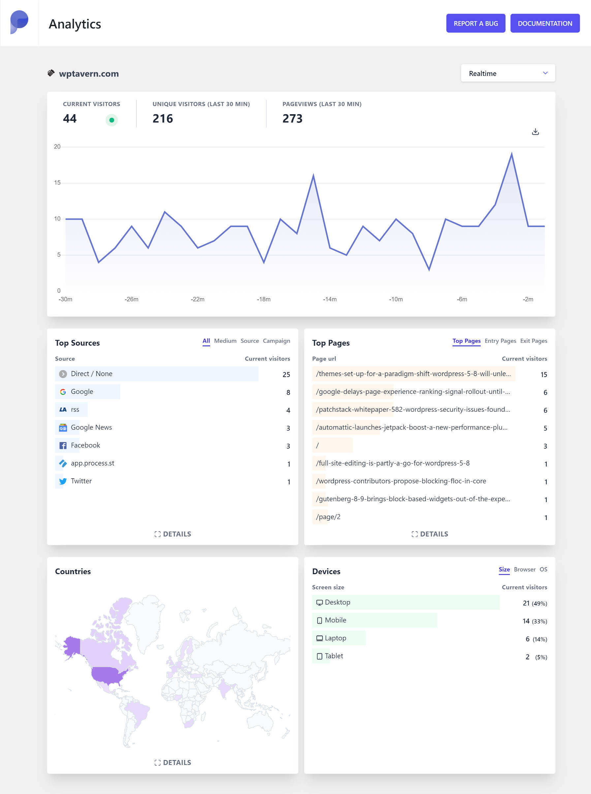Viewport: 591px width, 794px height.
Task: Select the Desktop screen size row
Action: (x=405, y=603)
